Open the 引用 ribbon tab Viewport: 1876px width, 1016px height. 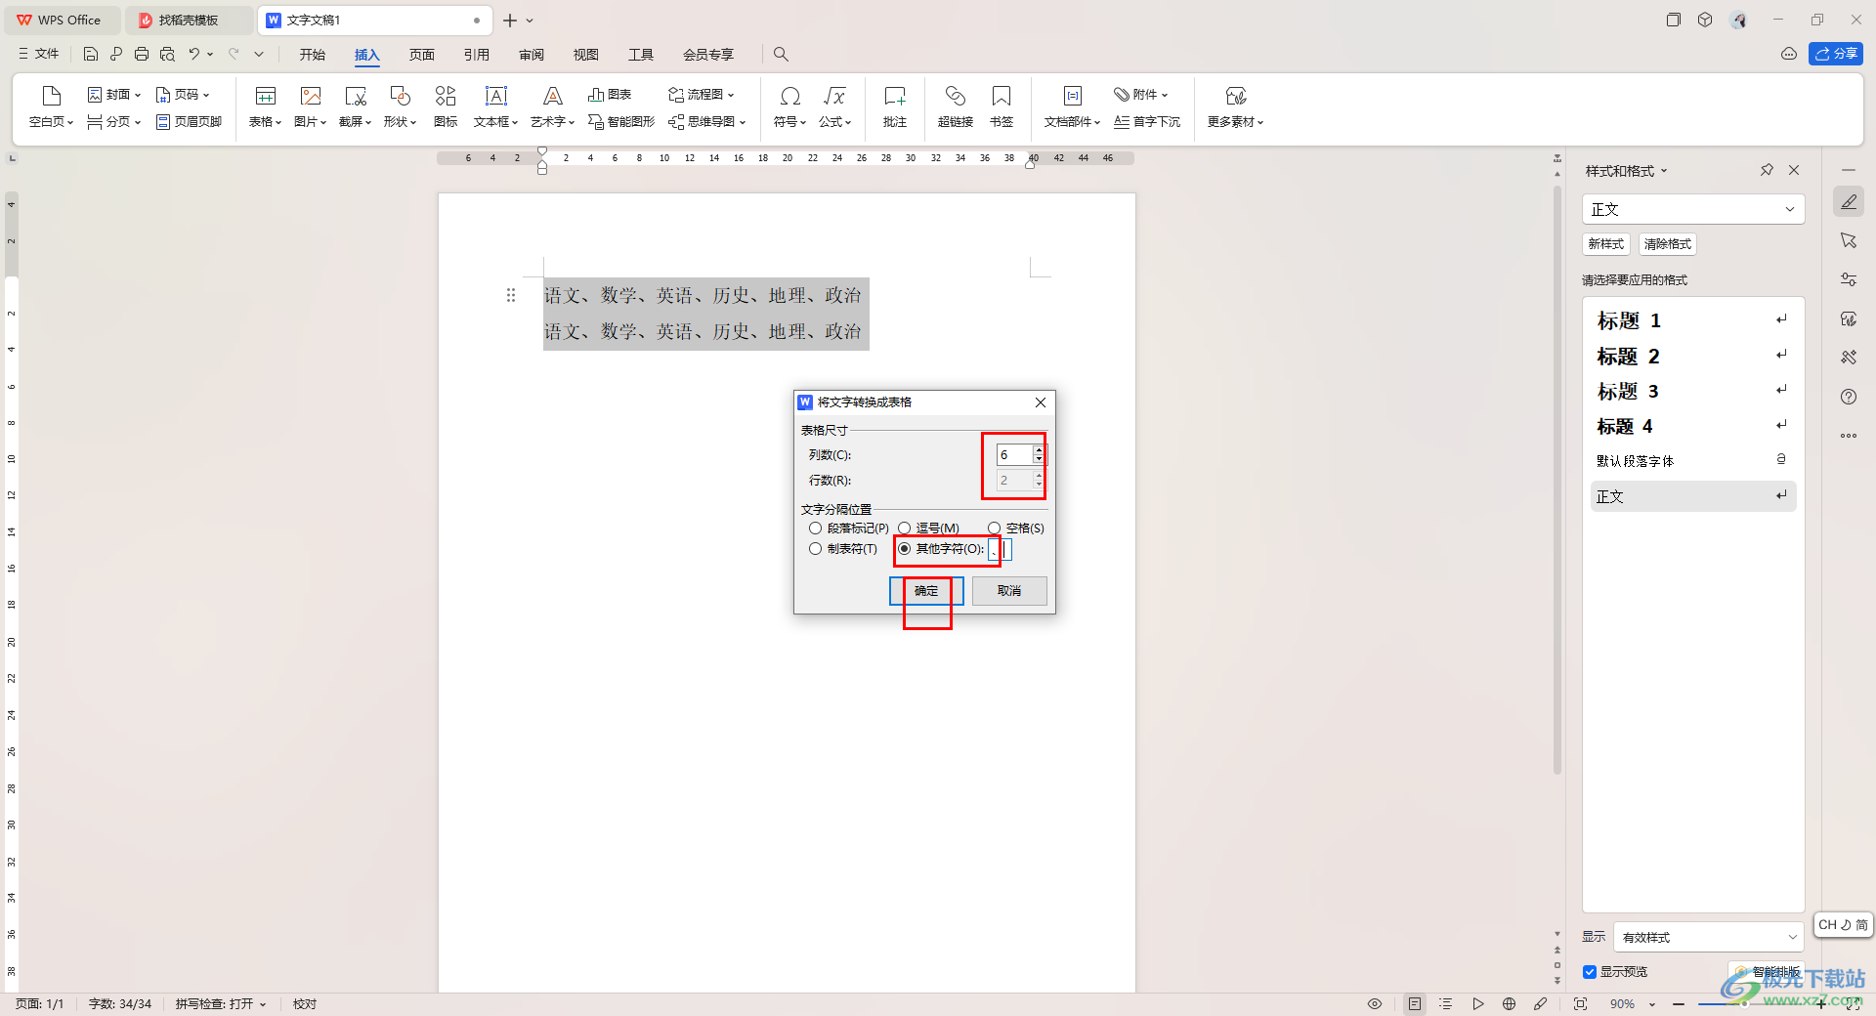476,55
